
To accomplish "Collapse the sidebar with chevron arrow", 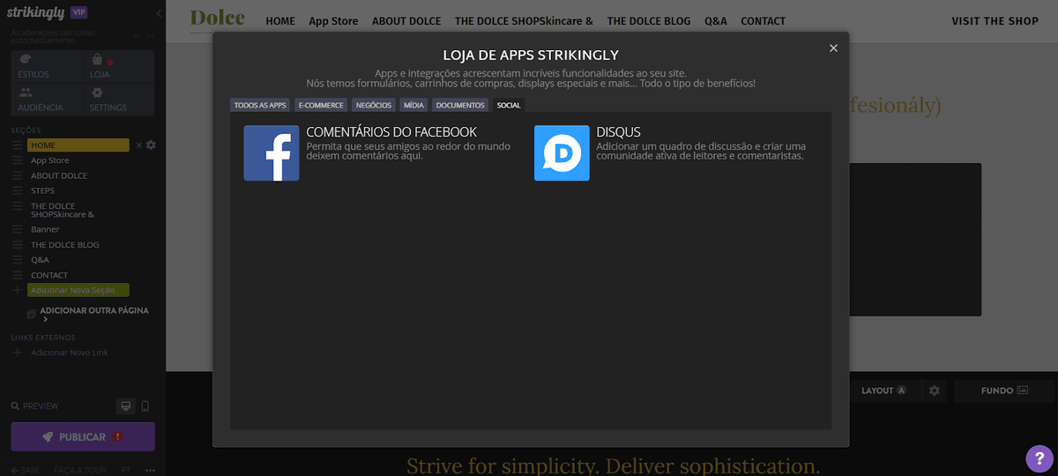I will (x=159, y=13).
